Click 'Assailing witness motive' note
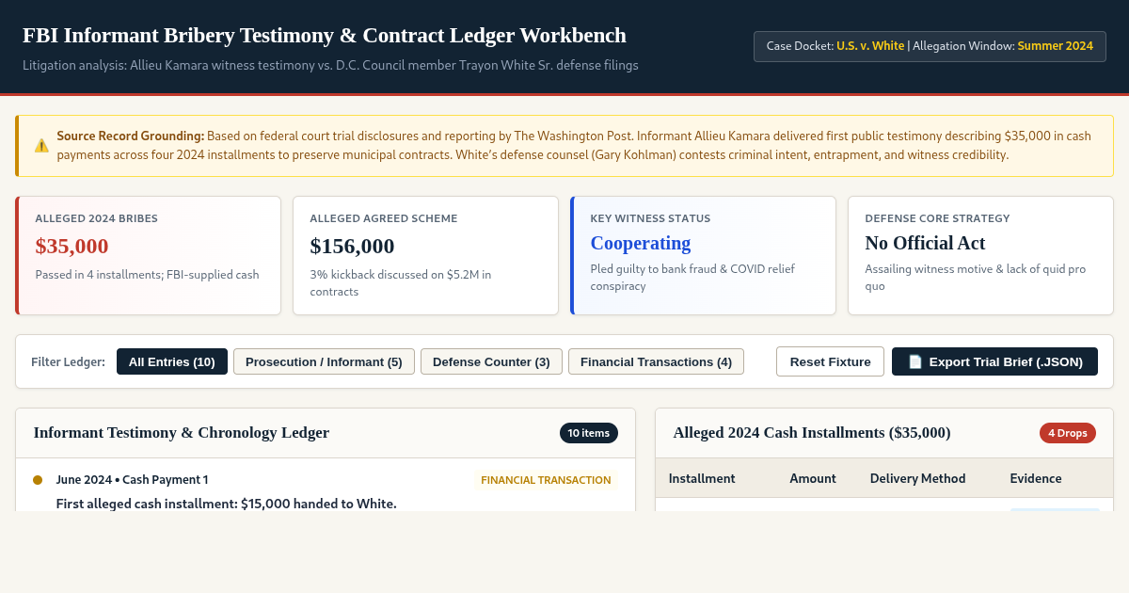Screen dimensions: 1129x593 [976, 277]
